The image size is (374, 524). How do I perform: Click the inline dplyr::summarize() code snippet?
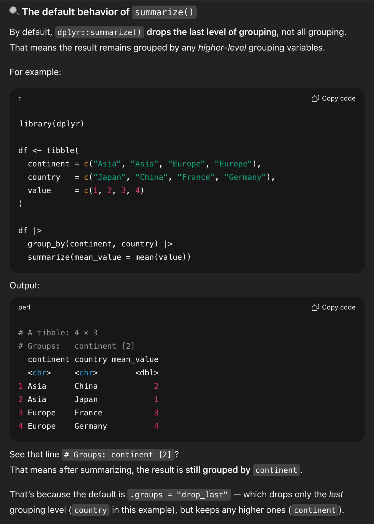tap(99, 33)
